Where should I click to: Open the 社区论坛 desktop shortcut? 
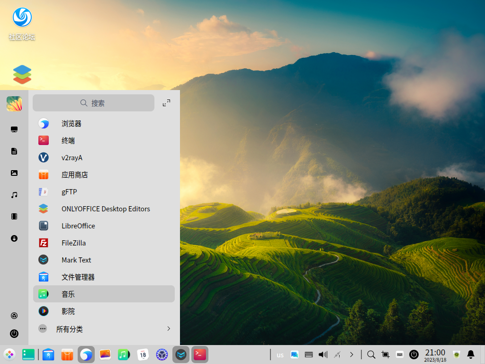click(x=22, y=24)
